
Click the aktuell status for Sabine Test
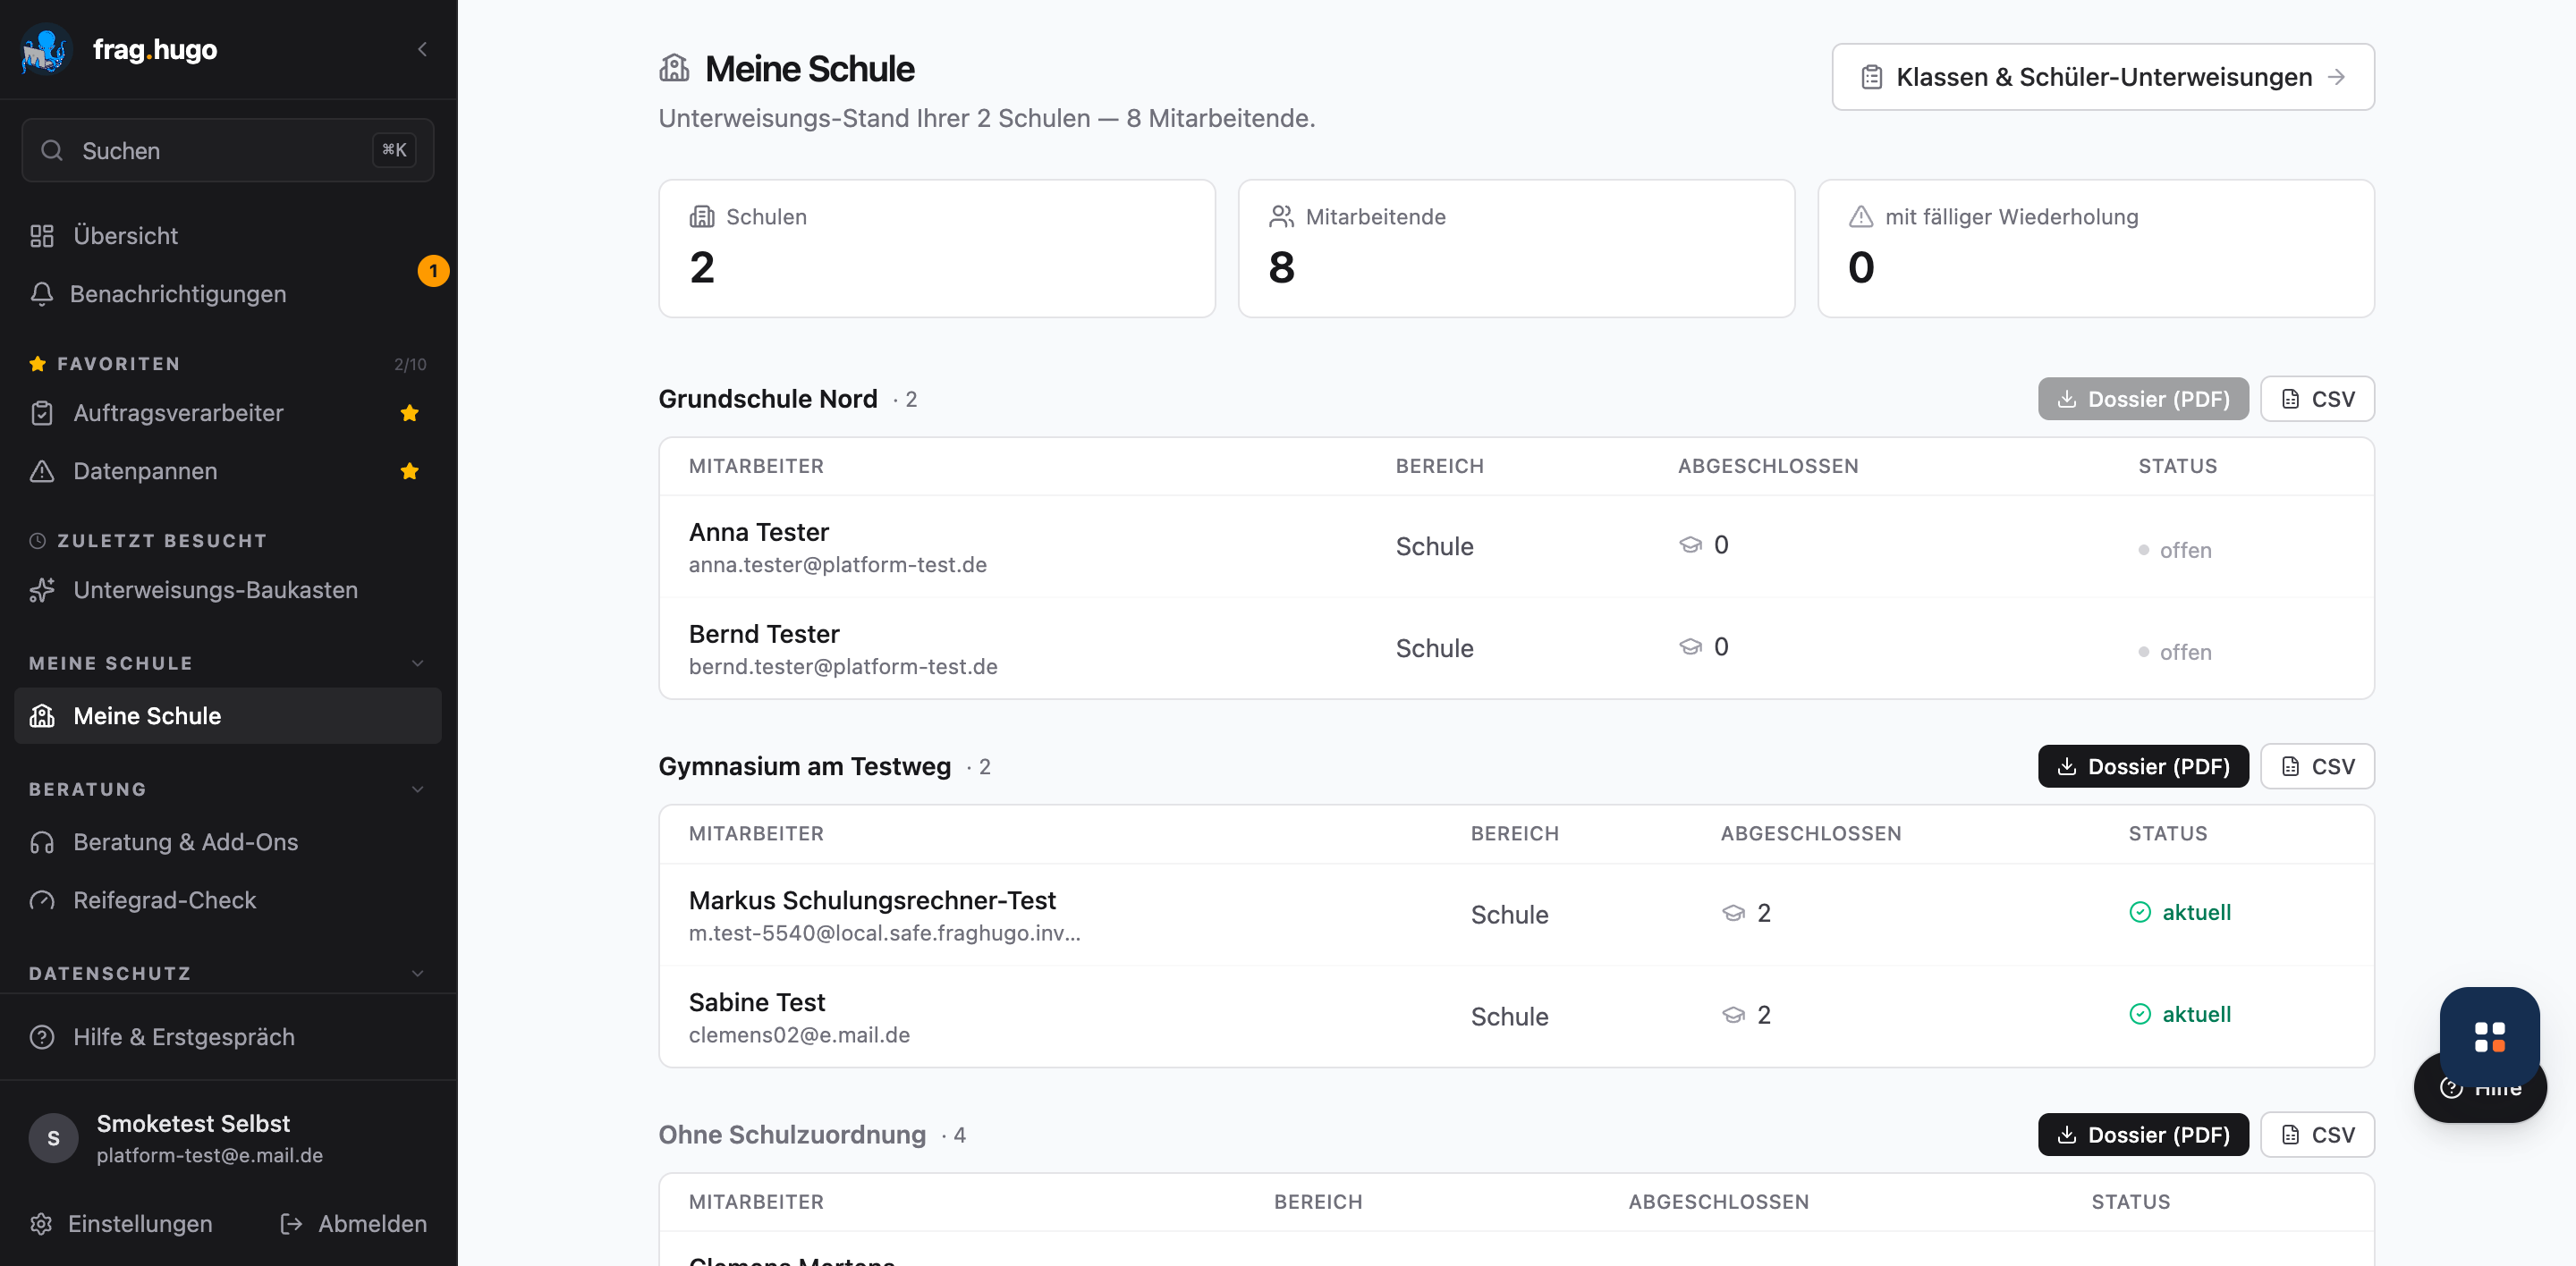[x=2180, y=1013]
